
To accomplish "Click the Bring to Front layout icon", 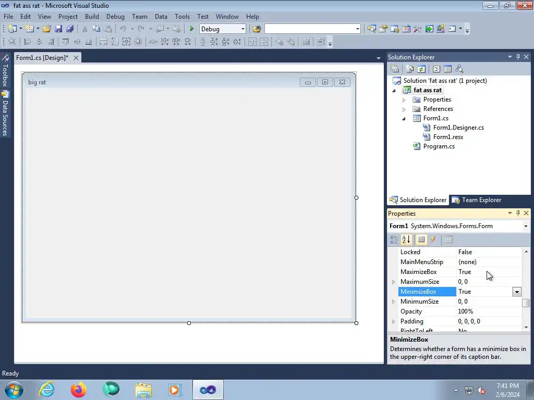I will coord(280,42).
